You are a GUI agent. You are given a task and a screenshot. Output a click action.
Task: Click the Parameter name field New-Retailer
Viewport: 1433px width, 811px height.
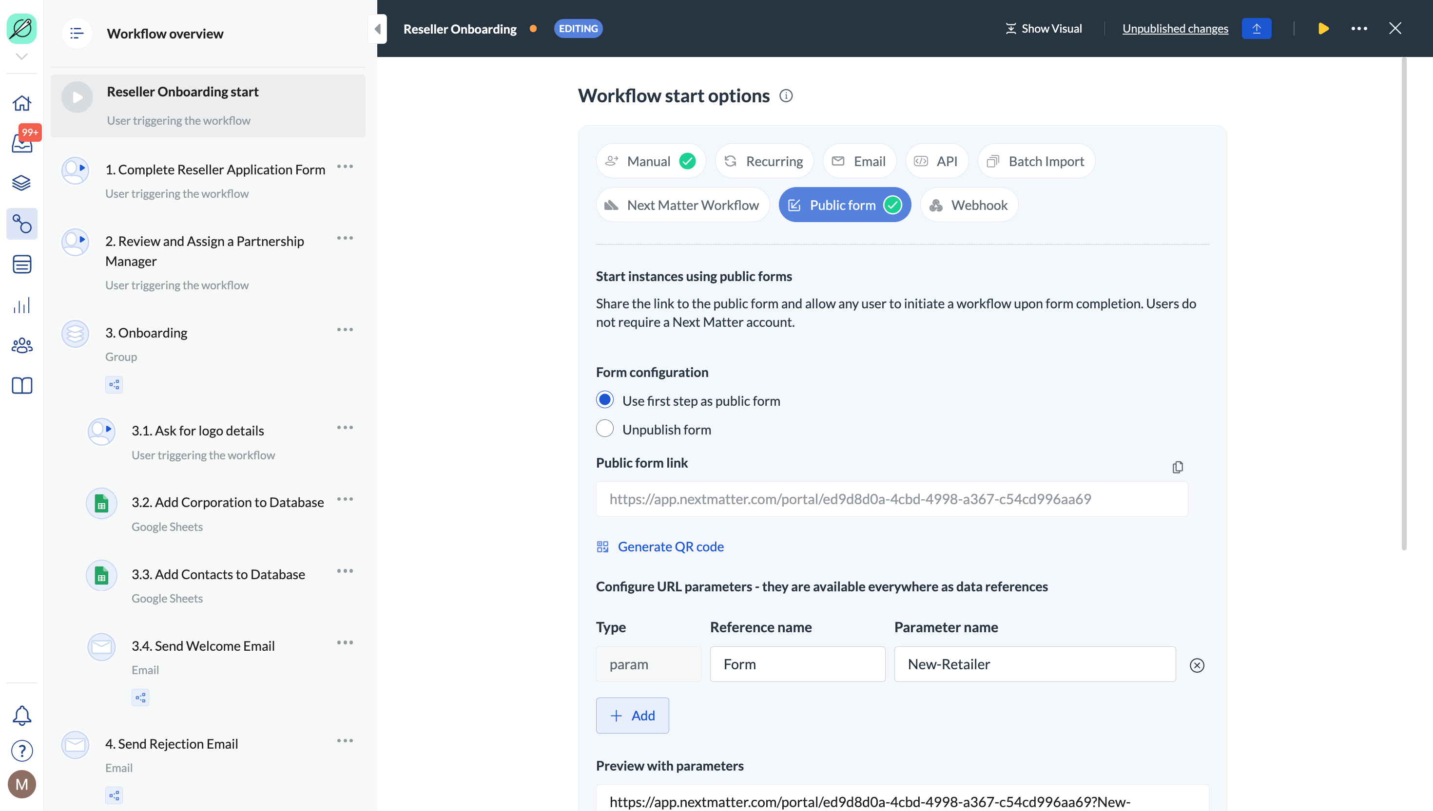(1034, 664)
